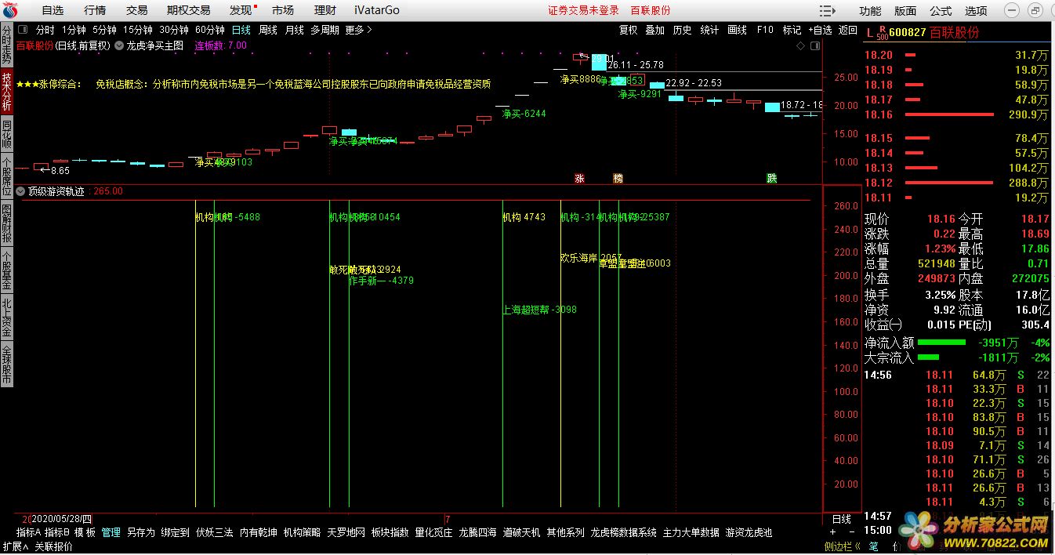Open 功能 menu
The image size is (1055, 555).
870,10
